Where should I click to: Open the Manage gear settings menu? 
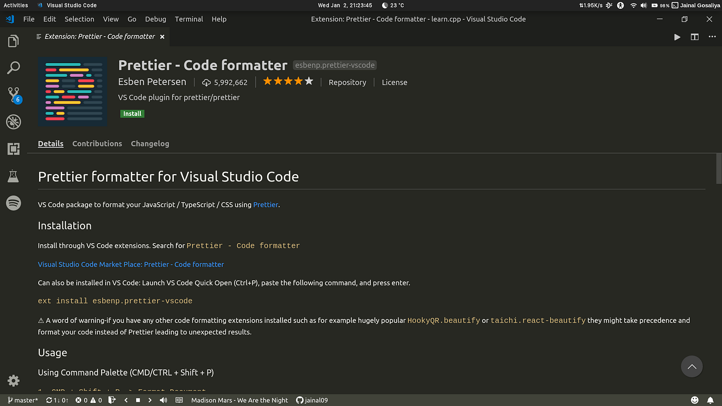(13, 381)
